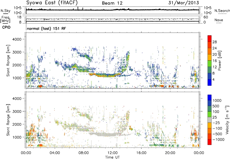Click the 'N.Search' legend label
The width and height of the screenshot is (230, 159).
click(222, 11)
